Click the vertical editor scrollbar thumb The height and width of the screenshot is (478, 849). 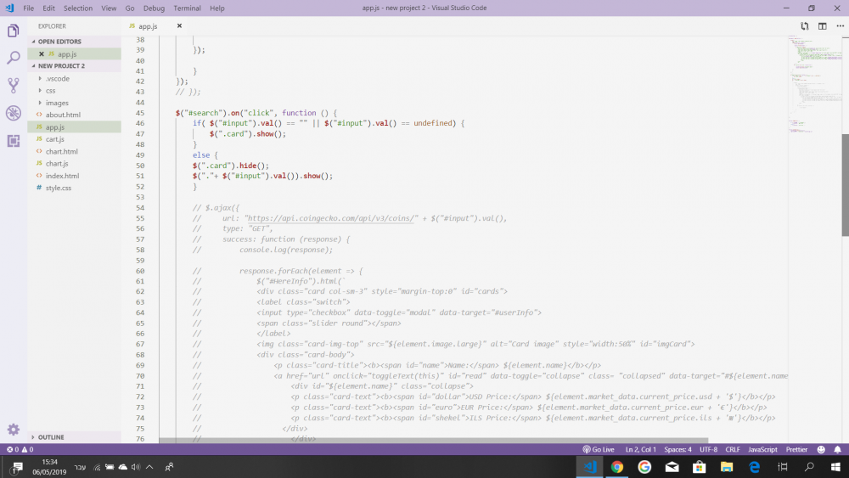coord(846,184)
